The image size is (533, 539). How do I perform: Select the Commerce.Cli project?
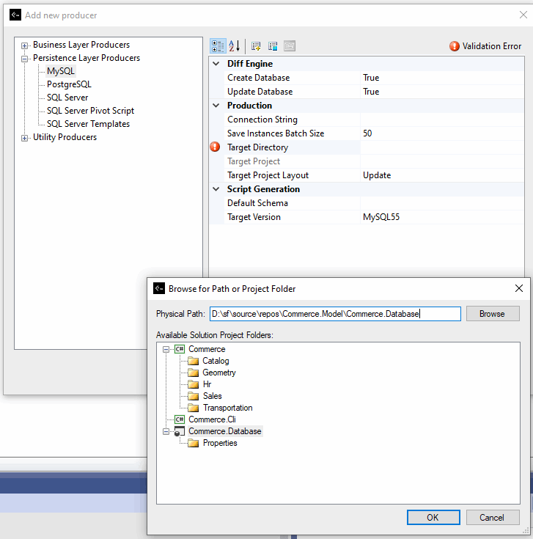[213, 419]
